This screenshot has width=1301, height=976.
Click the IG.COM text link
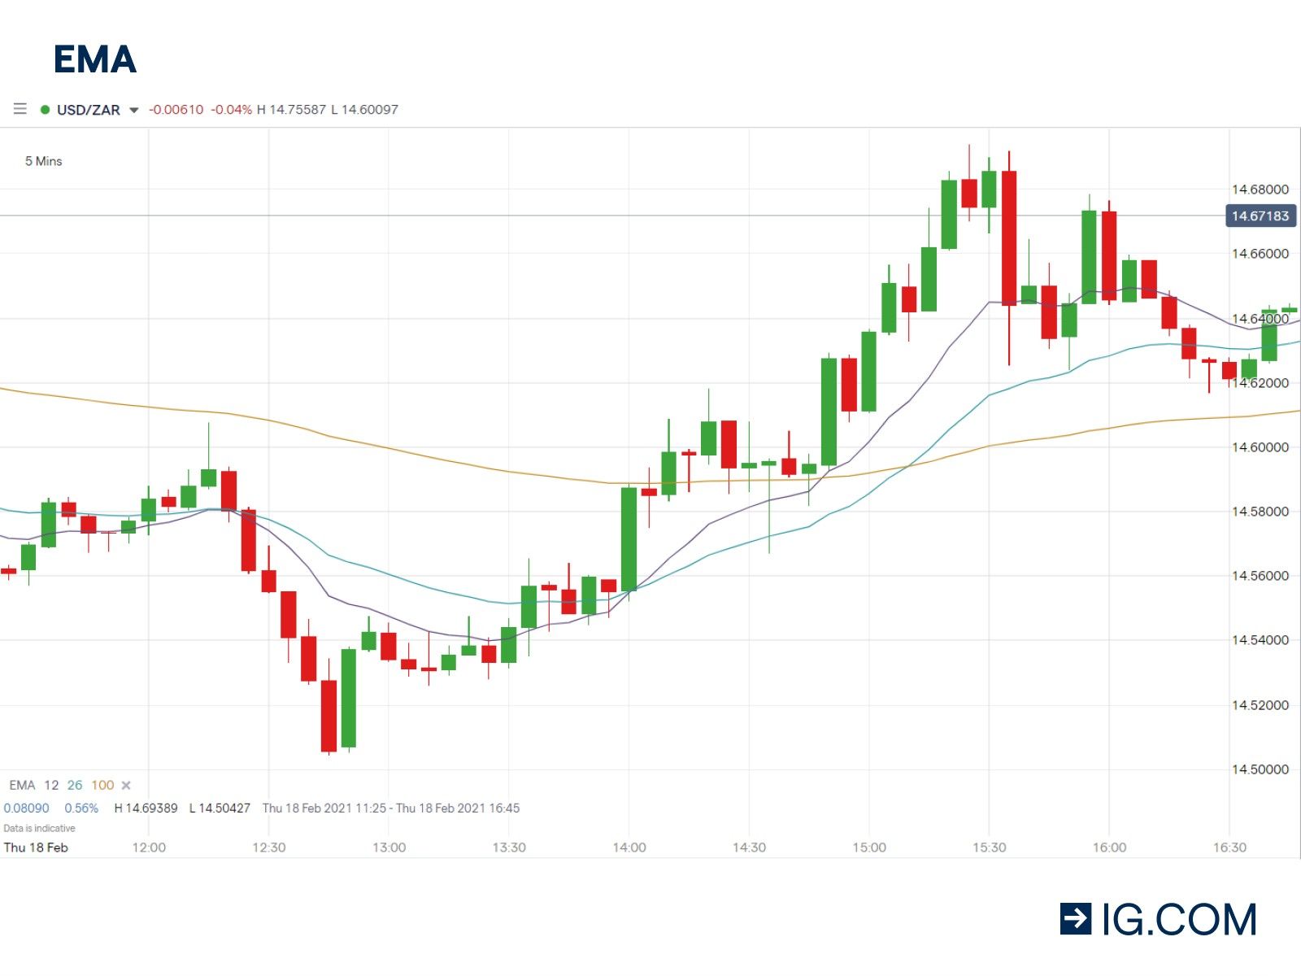click(1178, 920)
